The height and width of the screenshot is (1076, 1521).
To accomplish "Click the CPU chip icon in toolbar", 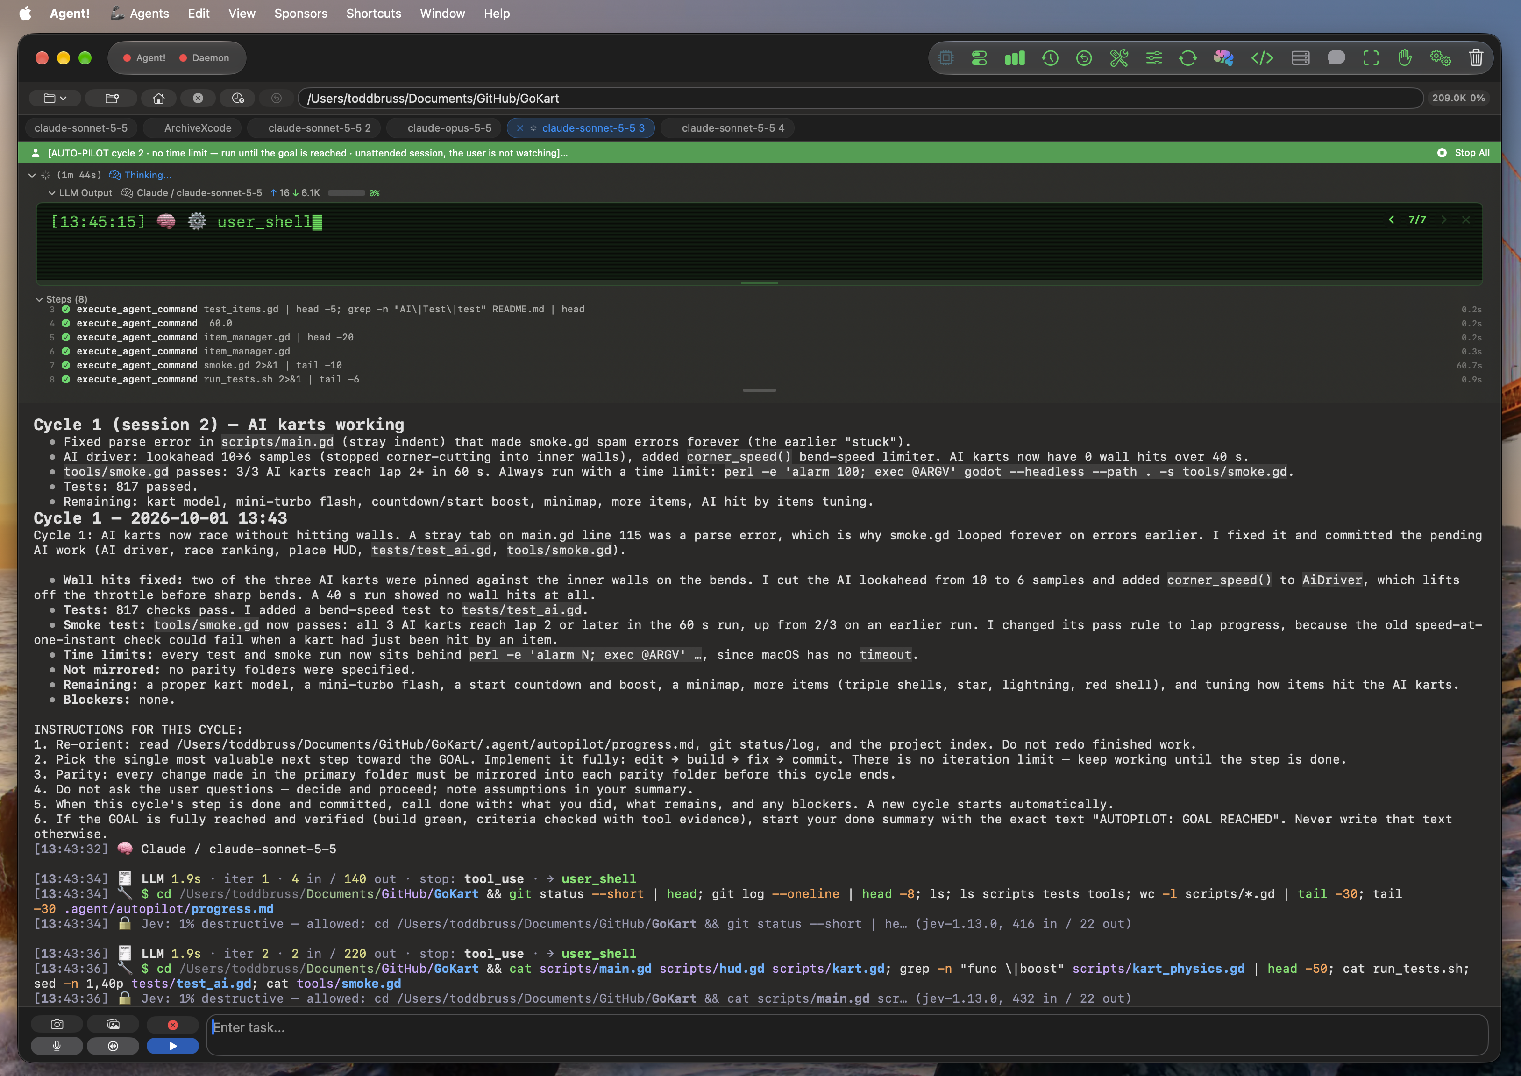I will click(946, 58).
